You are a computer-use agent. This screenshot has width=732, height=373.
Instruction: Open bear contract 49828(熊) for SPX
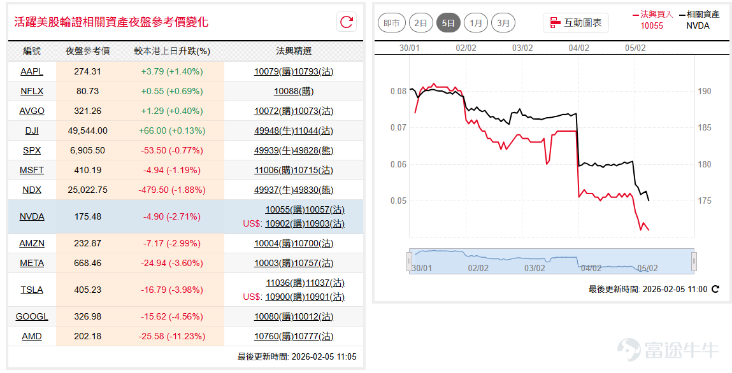tap(313, 150)
